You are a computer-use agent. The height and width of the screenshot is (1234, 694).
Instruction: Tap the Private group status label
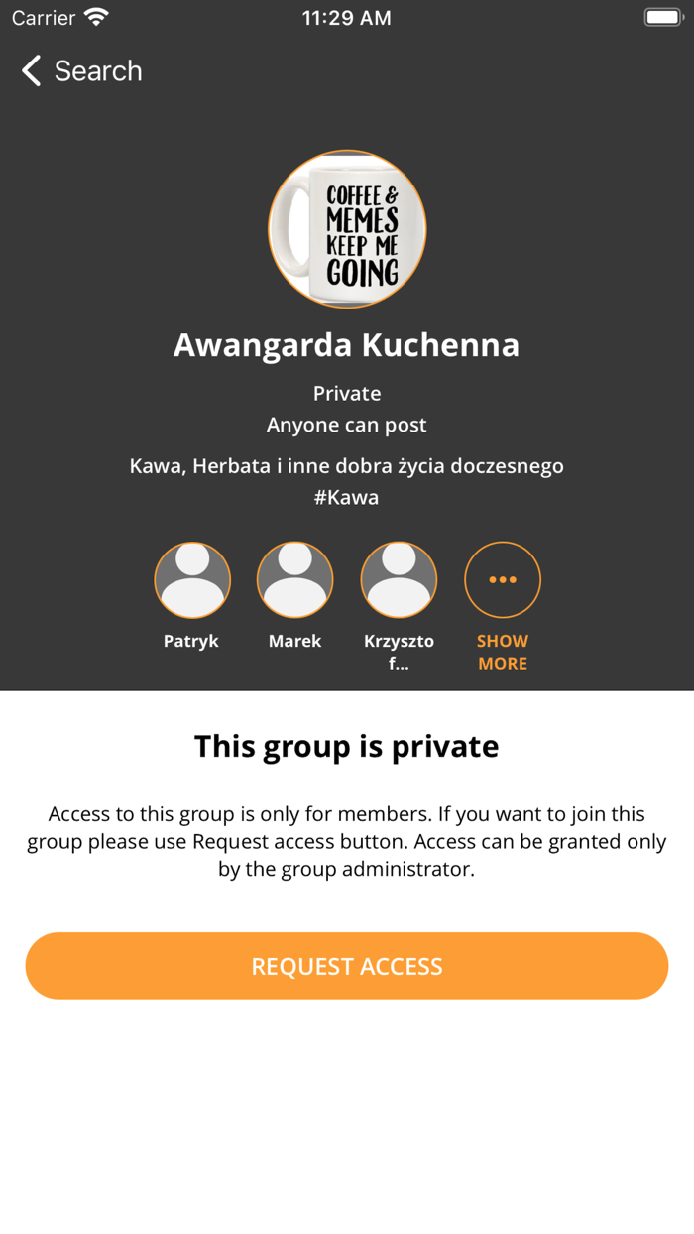[x=347, y=394]
